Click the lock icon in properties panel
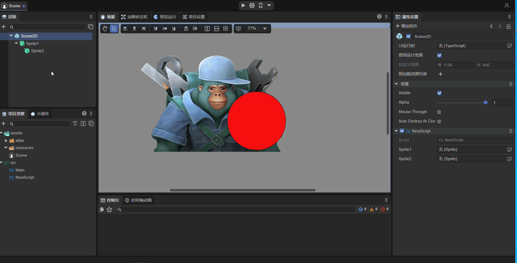517x263 pixels. coord(508,26)
